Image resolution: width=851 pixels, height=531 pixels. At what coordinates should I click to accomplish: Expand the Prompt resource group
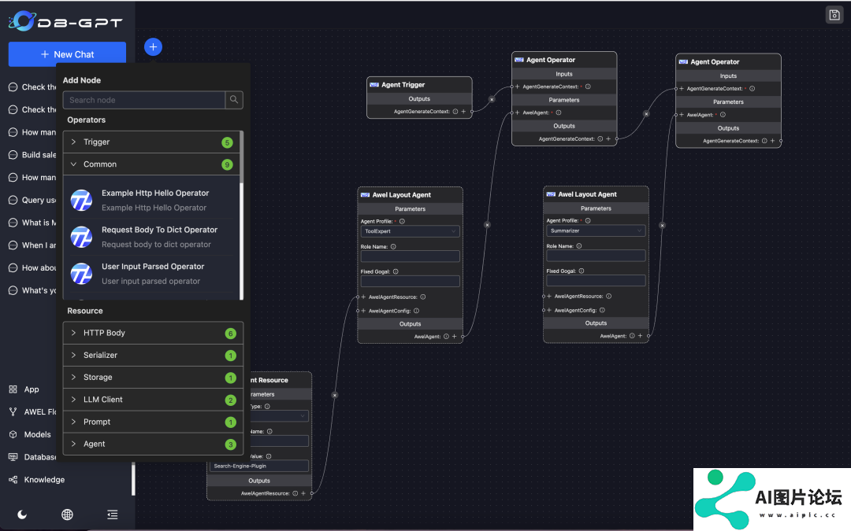point(153,422)
